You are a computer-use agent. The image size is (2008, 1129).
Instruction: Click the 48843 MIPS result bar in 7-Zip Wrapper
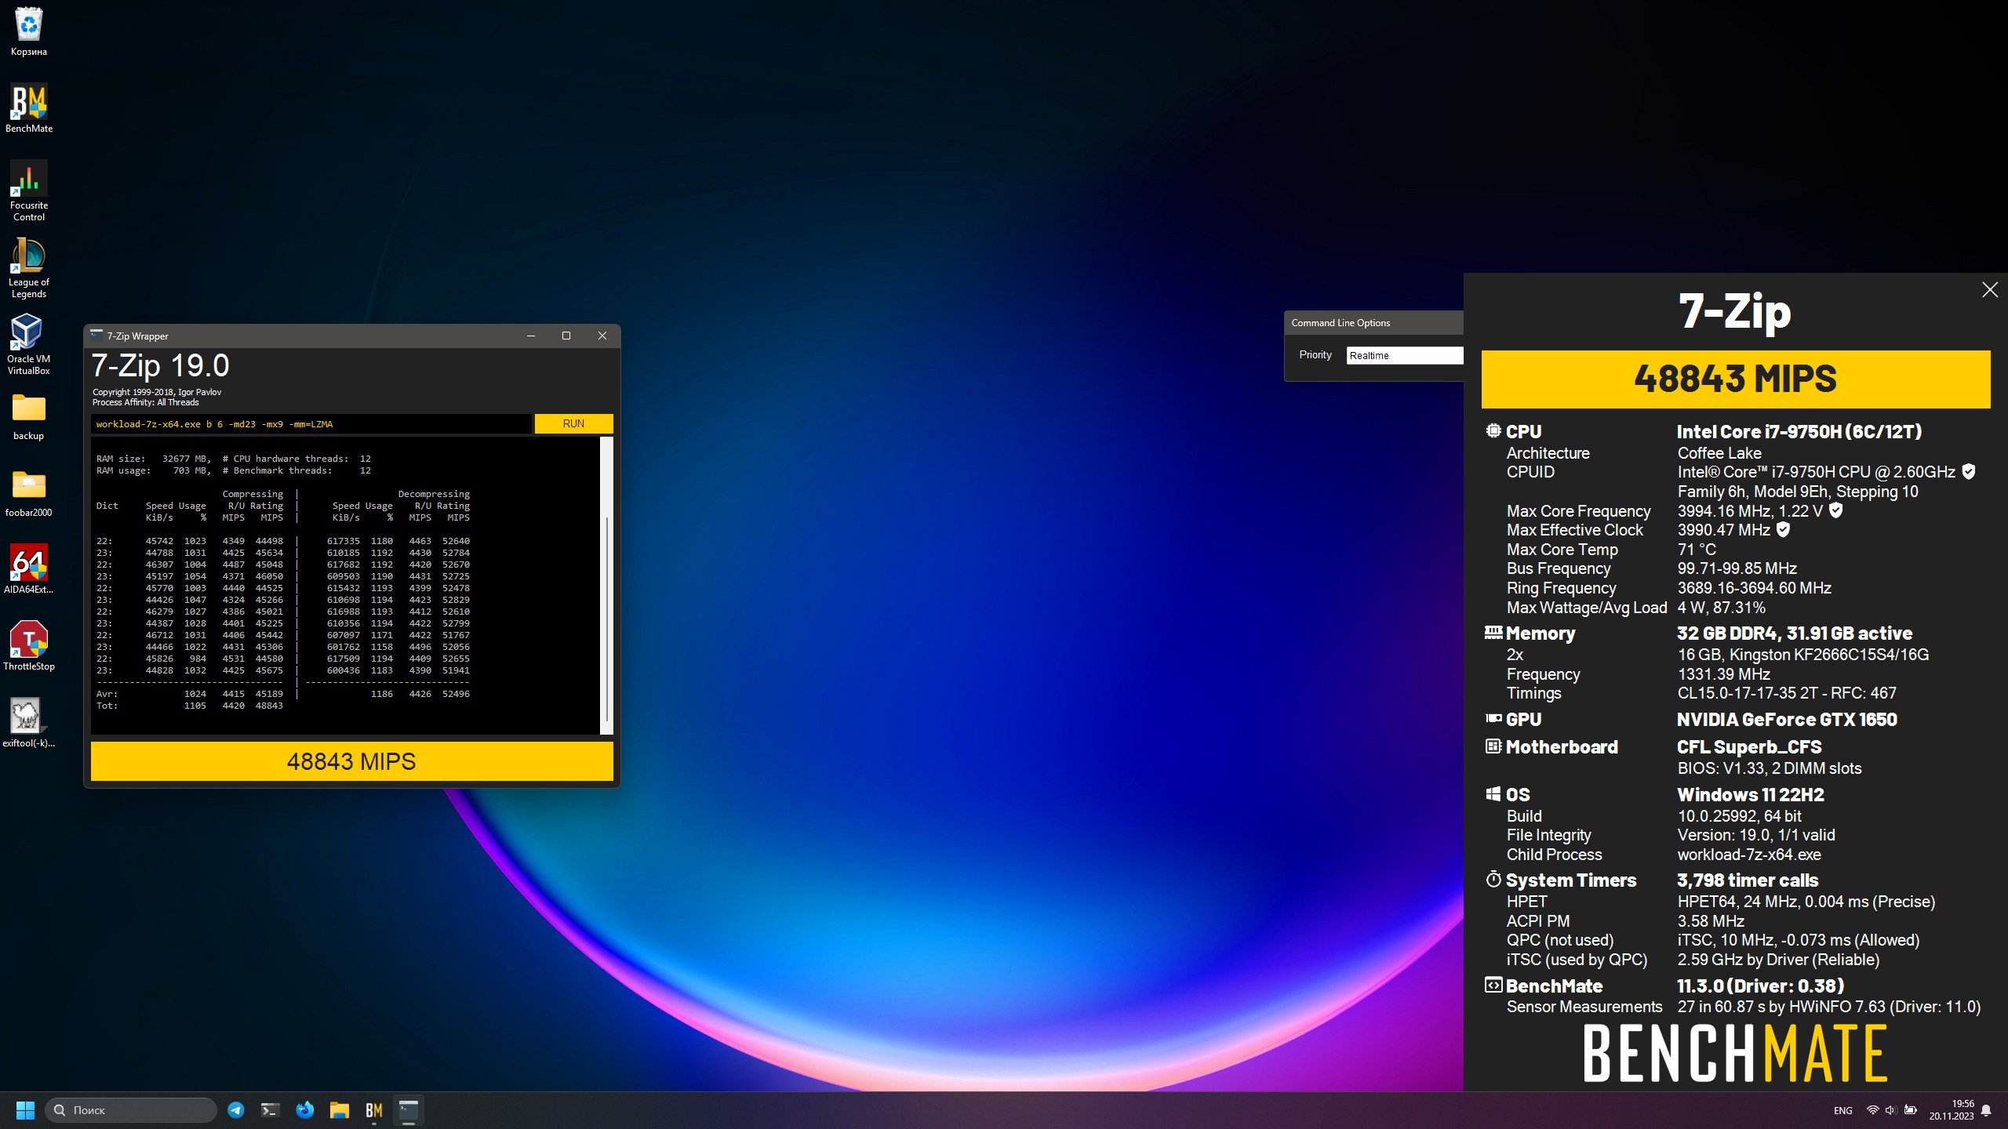(x=351, y=761)
